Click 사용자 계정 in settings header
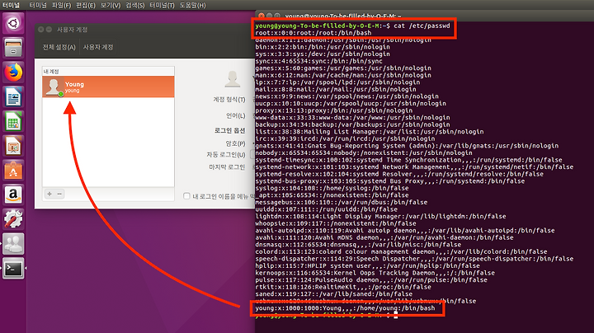Image resolution: width=594 pixels, height=333 pixels. 98,47
